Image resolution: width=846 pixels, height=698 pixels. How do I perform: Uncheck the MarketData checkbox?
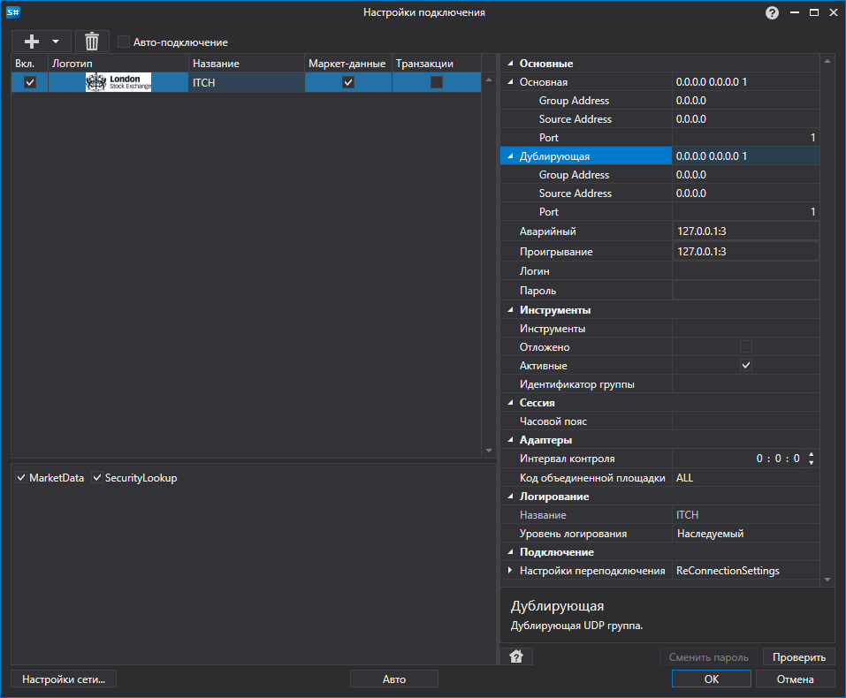tap(21, 477)
